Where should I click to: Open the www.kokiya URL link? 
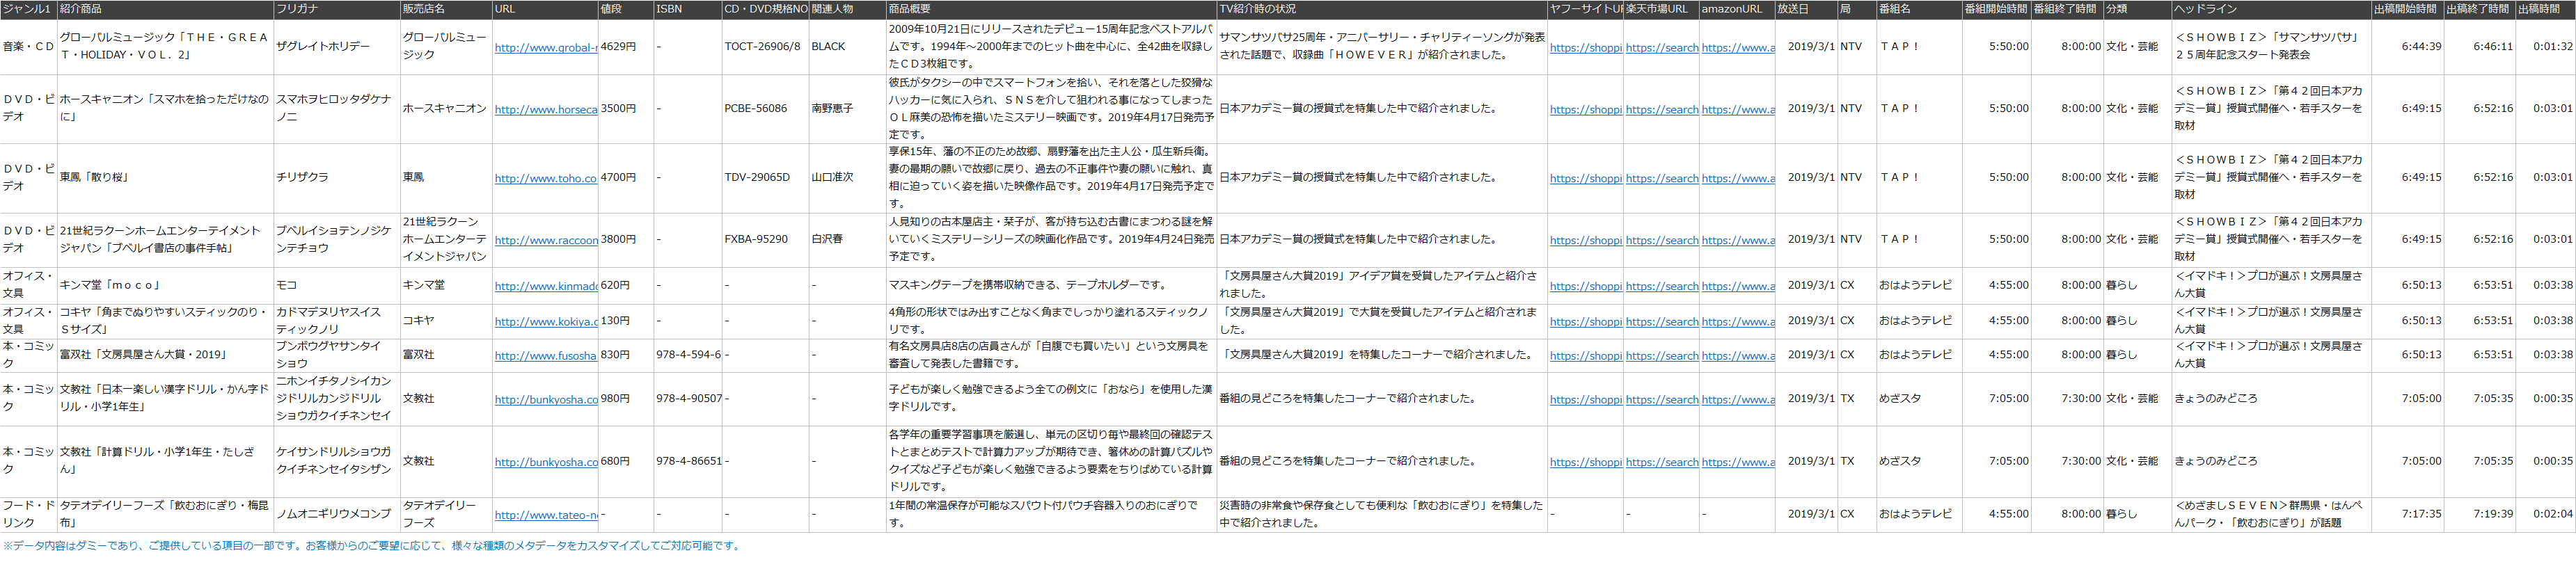[x=545, y=322]
